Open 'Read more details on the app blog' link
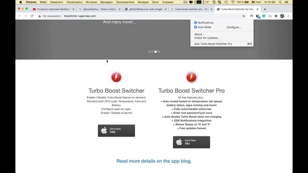Image resolution: width=308 pixels, height=173 pixels. [x=154, y=161]
